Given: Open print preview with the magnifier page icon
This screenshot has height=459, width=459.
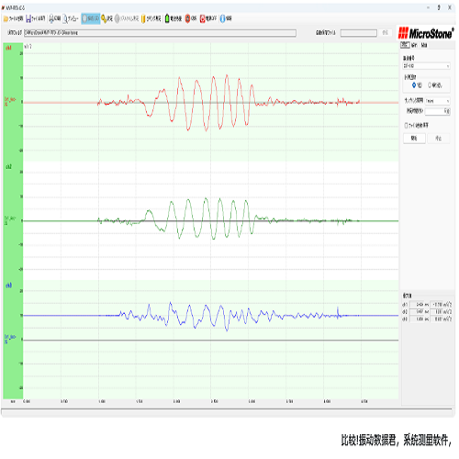Looking at the screenshot, I should (65, 19).
